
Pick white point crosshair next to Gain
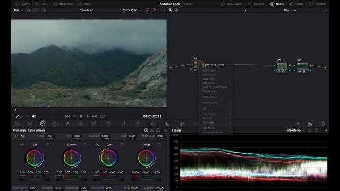(x=97, y=145)
